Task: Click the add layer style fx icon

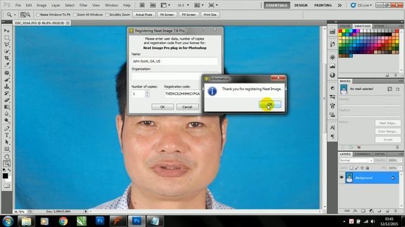Action: (355, 211)
